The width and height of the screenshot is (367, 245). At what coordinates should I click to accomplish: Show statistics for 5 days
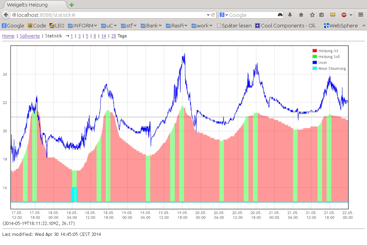(x=87, y=36)
